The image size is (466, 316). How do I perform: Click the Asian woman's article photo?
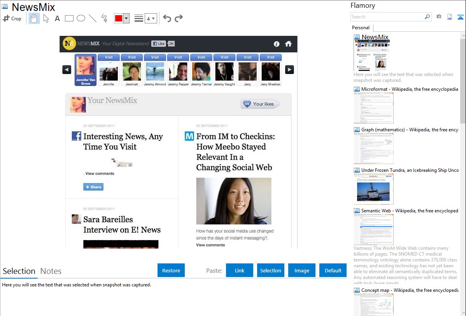(x=234, y=201)
